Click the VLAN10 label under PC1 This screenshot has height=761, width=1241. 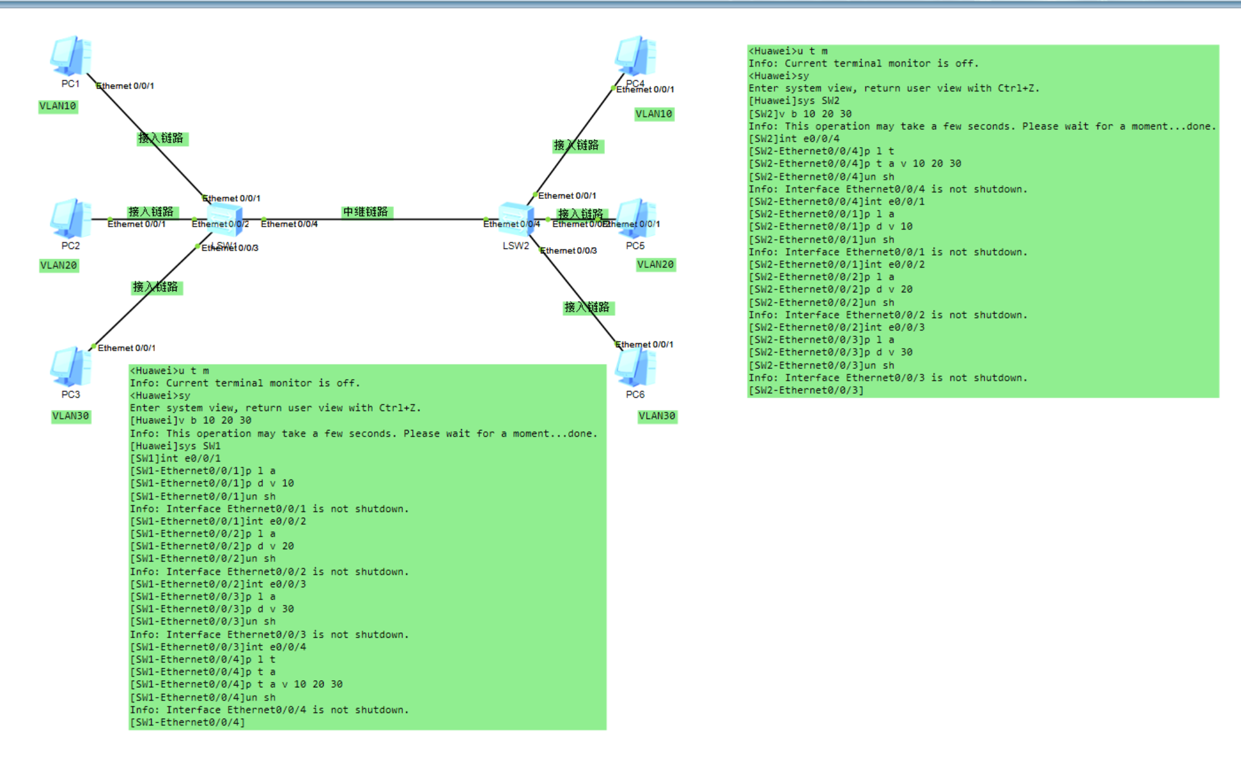[58, 106]
